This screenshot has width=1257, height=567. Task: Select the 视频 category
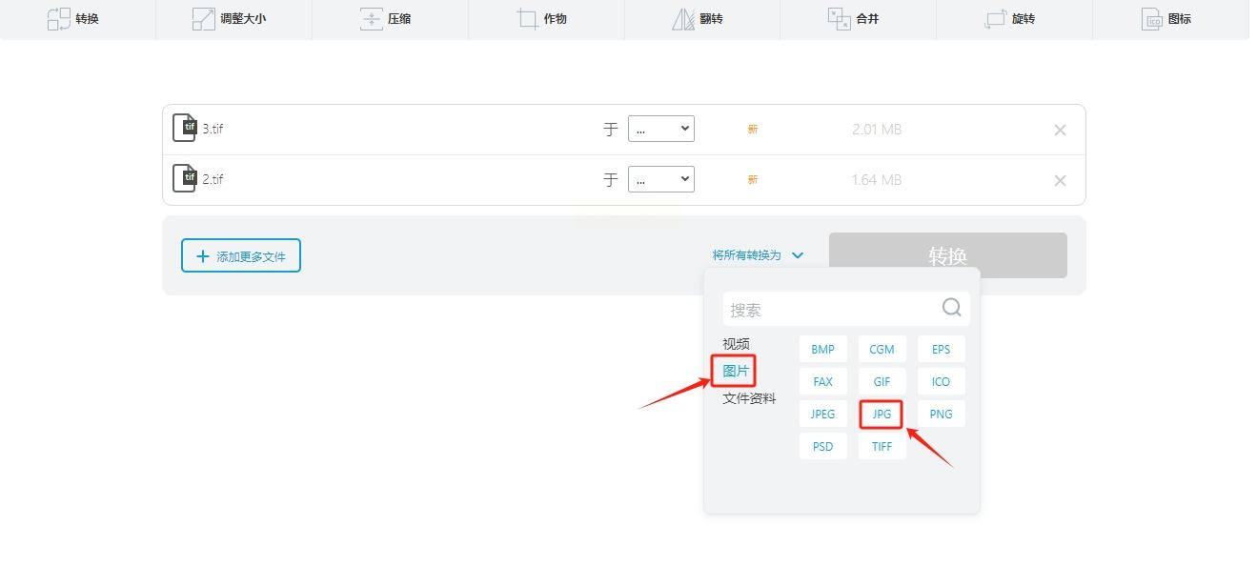[736, 343]
